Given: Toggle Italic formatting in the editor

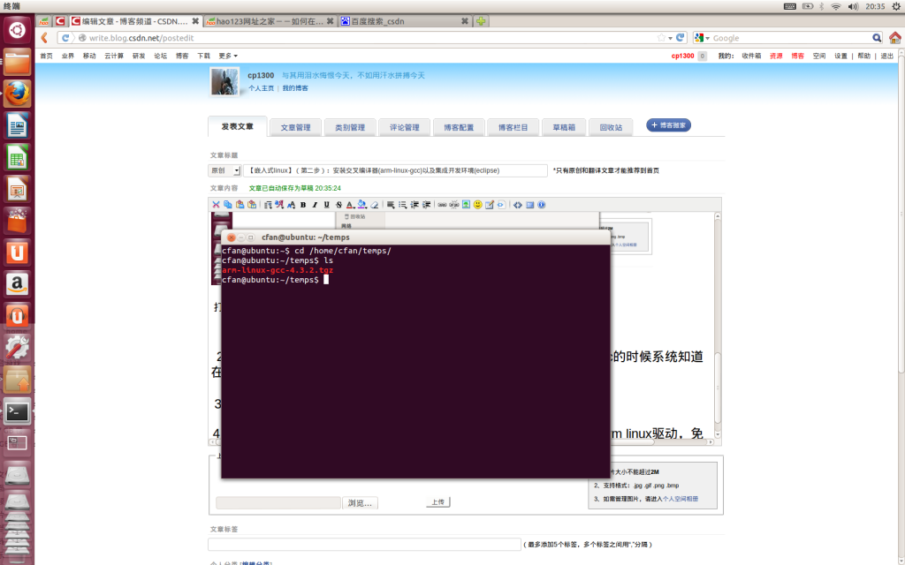Looking at the screenshot, I should click(x=315, y=205).
